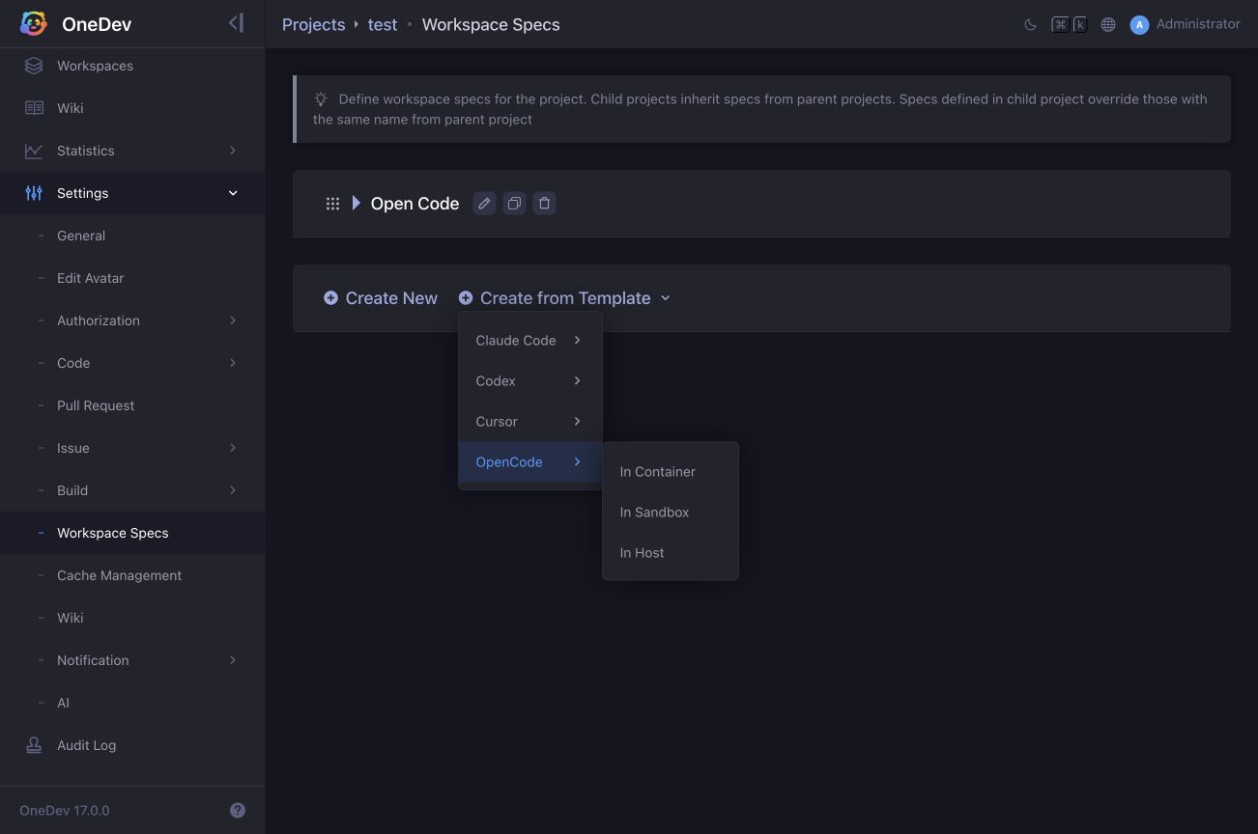Click the Workspaces stack icon
The width and height of the screenshot is (1258, 834).
tap(34, 66)
